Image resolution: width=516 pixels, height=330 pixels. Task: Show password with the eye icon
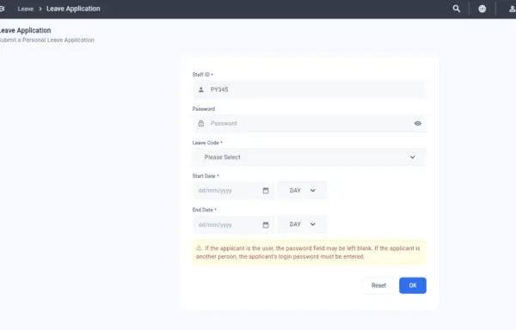(418, 124)
